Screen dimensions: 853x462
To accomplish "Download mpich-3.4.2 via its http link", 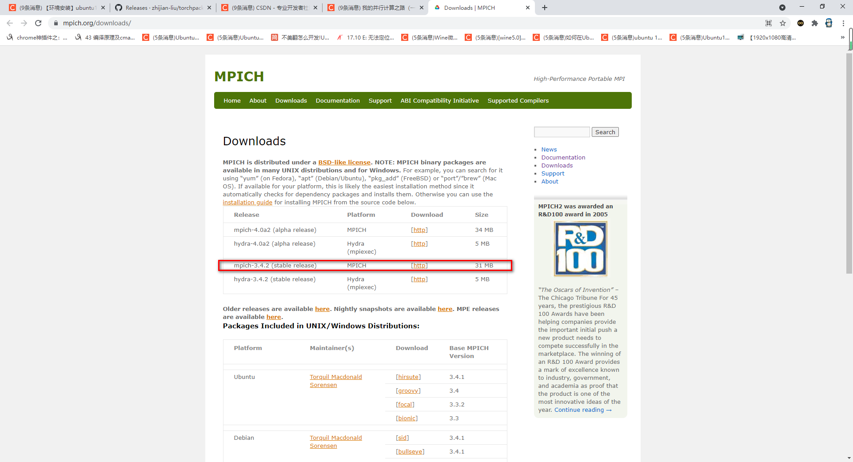I will (419, 265).
